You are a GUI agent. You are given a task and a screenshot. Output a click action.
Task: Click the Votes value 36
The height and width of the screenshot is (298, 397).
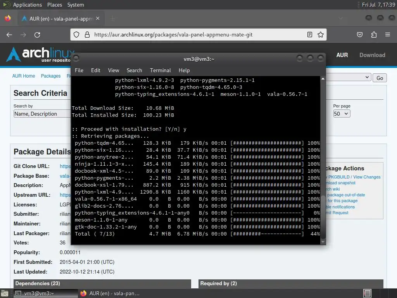point(62,243)
